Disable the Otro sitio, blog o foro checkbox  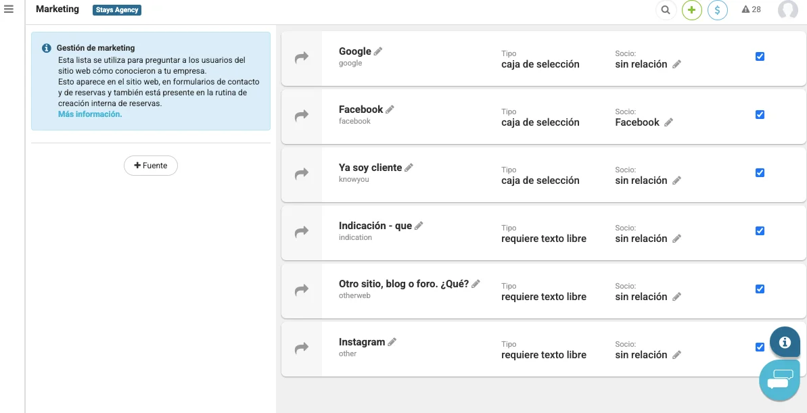tap(760, 289)
